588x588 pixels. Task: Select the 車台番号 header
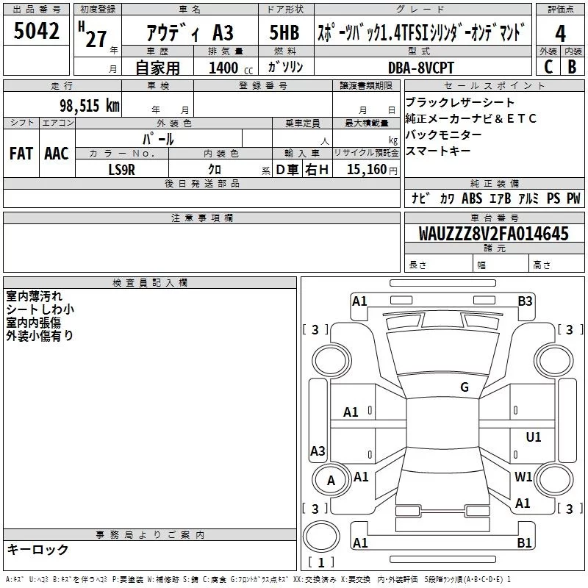pos(494,218)
